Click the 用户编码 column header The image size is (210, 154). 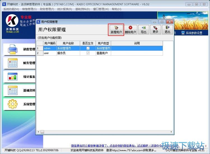click(50, 43)
